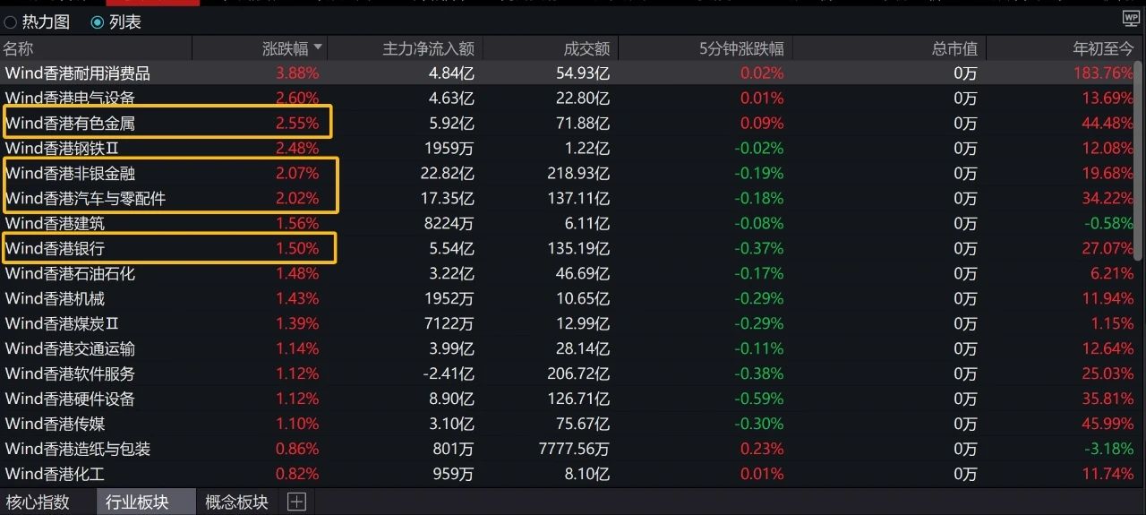Viewport: 1146px width, 515px height.
Task: Add a new tab with plus icon
Action: click(x=296, y=502)
